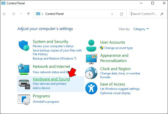Open Appearance and Personalization category

[114, 58]
